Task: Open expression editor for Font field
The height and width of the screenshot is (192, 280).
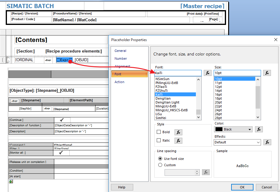Action: pyautogui.click(x=207, y=73)
